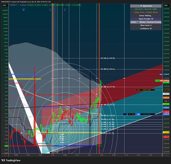Click the 15:00 label on the time axis
The width and height of the screenshot is (171, 164).
tap(16, 155)
